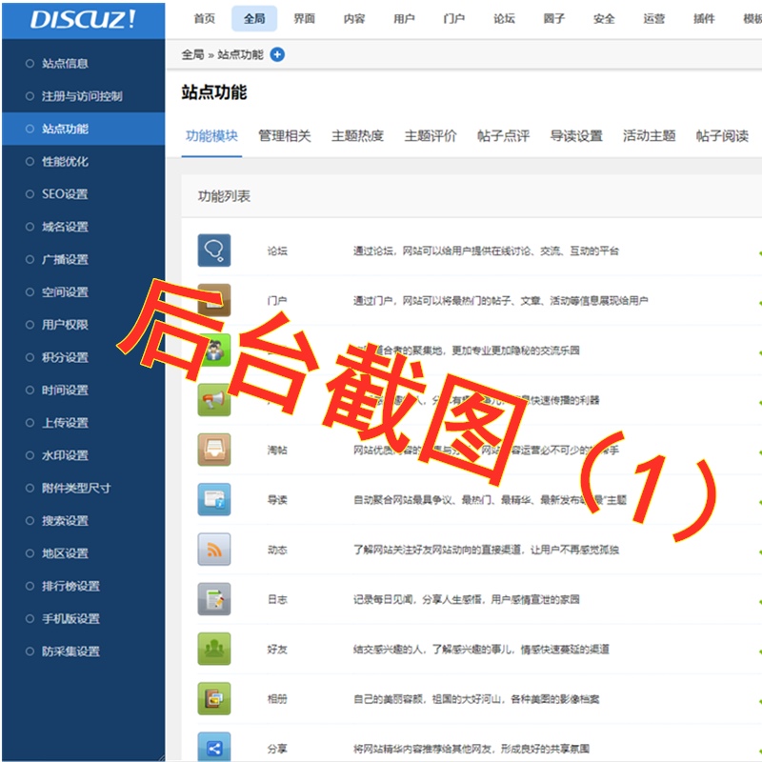The width and height of the screenshot is (762, 762).
Task: Open 用户 in the top navigation
Action: tap(404, 19)
